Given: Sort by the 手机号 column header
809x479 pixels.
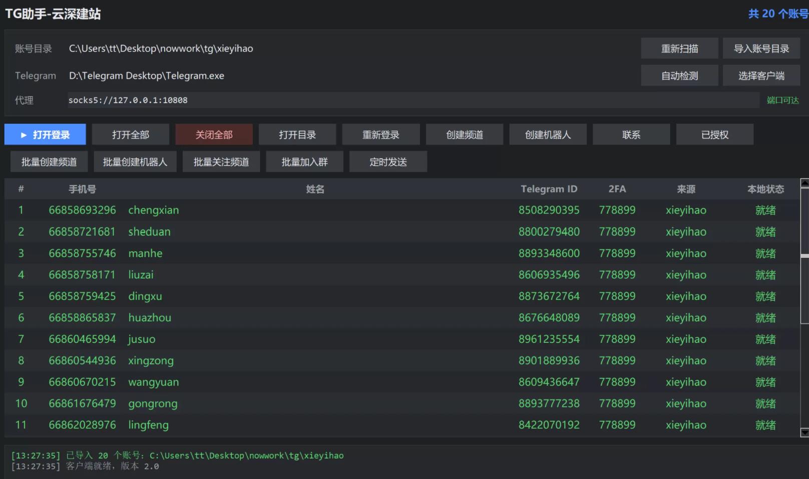Looking at the screenshot, I should click(x=82, y=189).
